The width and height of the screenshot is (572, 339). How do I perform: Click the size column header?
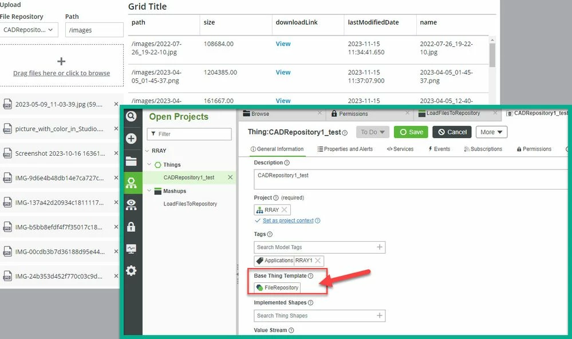[209, 22]
